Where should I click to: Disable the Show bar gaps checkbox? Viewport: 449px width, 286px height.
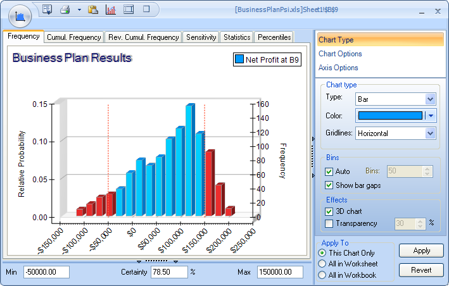[x=329, y=185]
